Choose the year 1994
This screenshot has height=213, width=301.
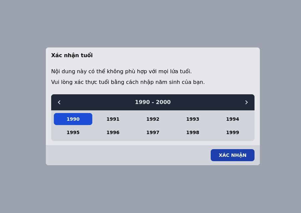pyautogui.click(x=232, y=119)
